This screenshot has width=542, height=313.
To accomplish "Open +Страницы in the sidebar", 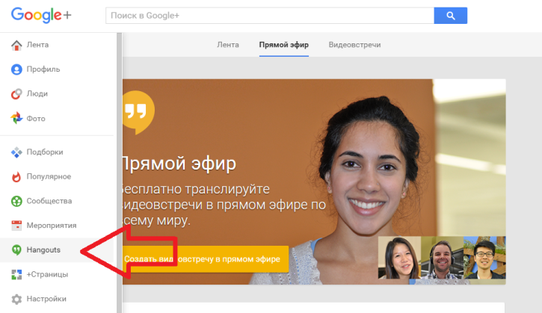I will click(x=47, y=274).
